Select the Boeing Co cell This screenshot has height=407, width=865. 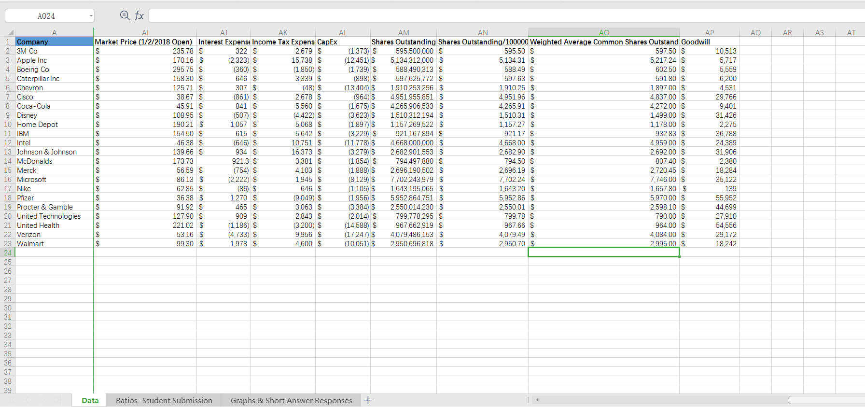54,70
